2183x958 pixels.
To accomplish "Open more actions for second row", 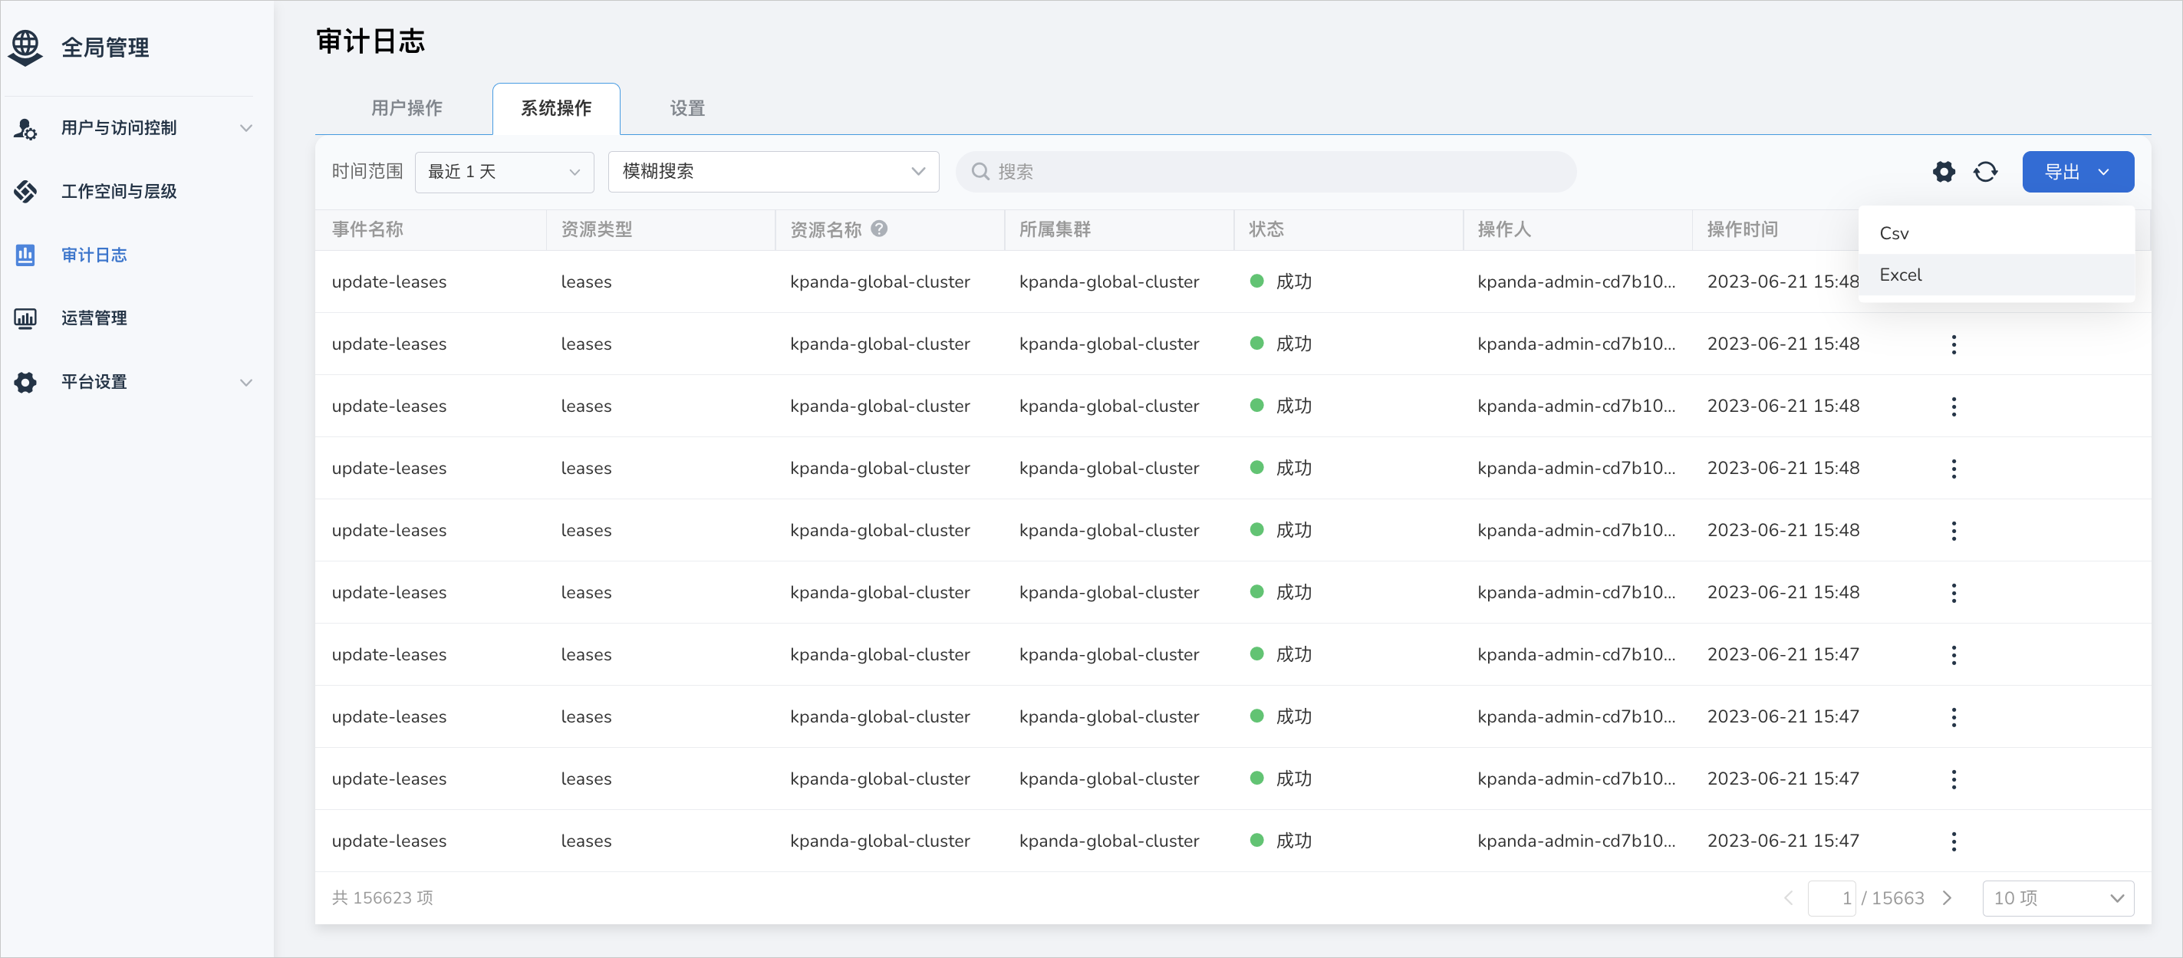I will (x=1954, y=344).
